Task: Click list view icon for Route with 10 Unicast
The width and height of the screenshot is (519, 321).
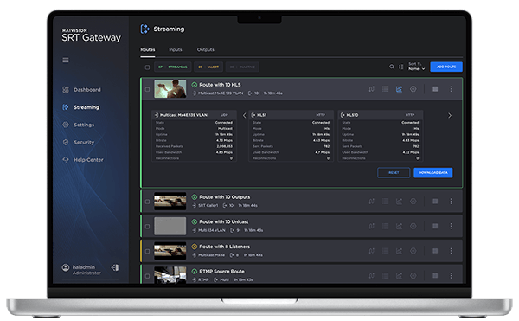Action: (385, 226)
